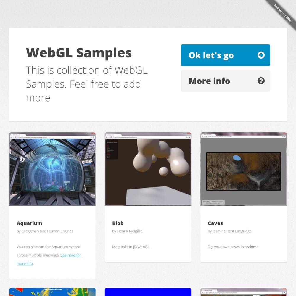Click the WebGL Samples page heading
This screenshot has height=296, width=296.
[79, 53]
